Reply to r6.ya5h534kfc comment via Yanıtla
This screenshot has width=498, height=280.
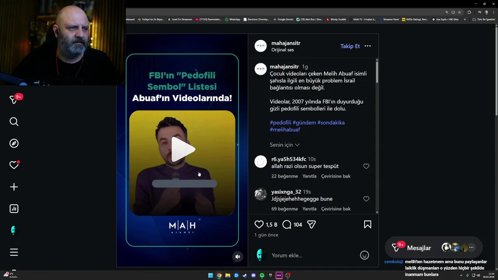pyautogui.click(x=309, y=176)
